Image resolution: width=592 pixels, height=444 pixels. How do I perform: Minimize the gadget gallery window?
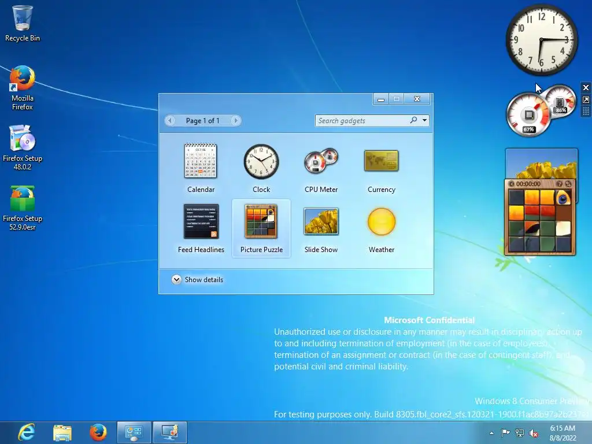381,99
